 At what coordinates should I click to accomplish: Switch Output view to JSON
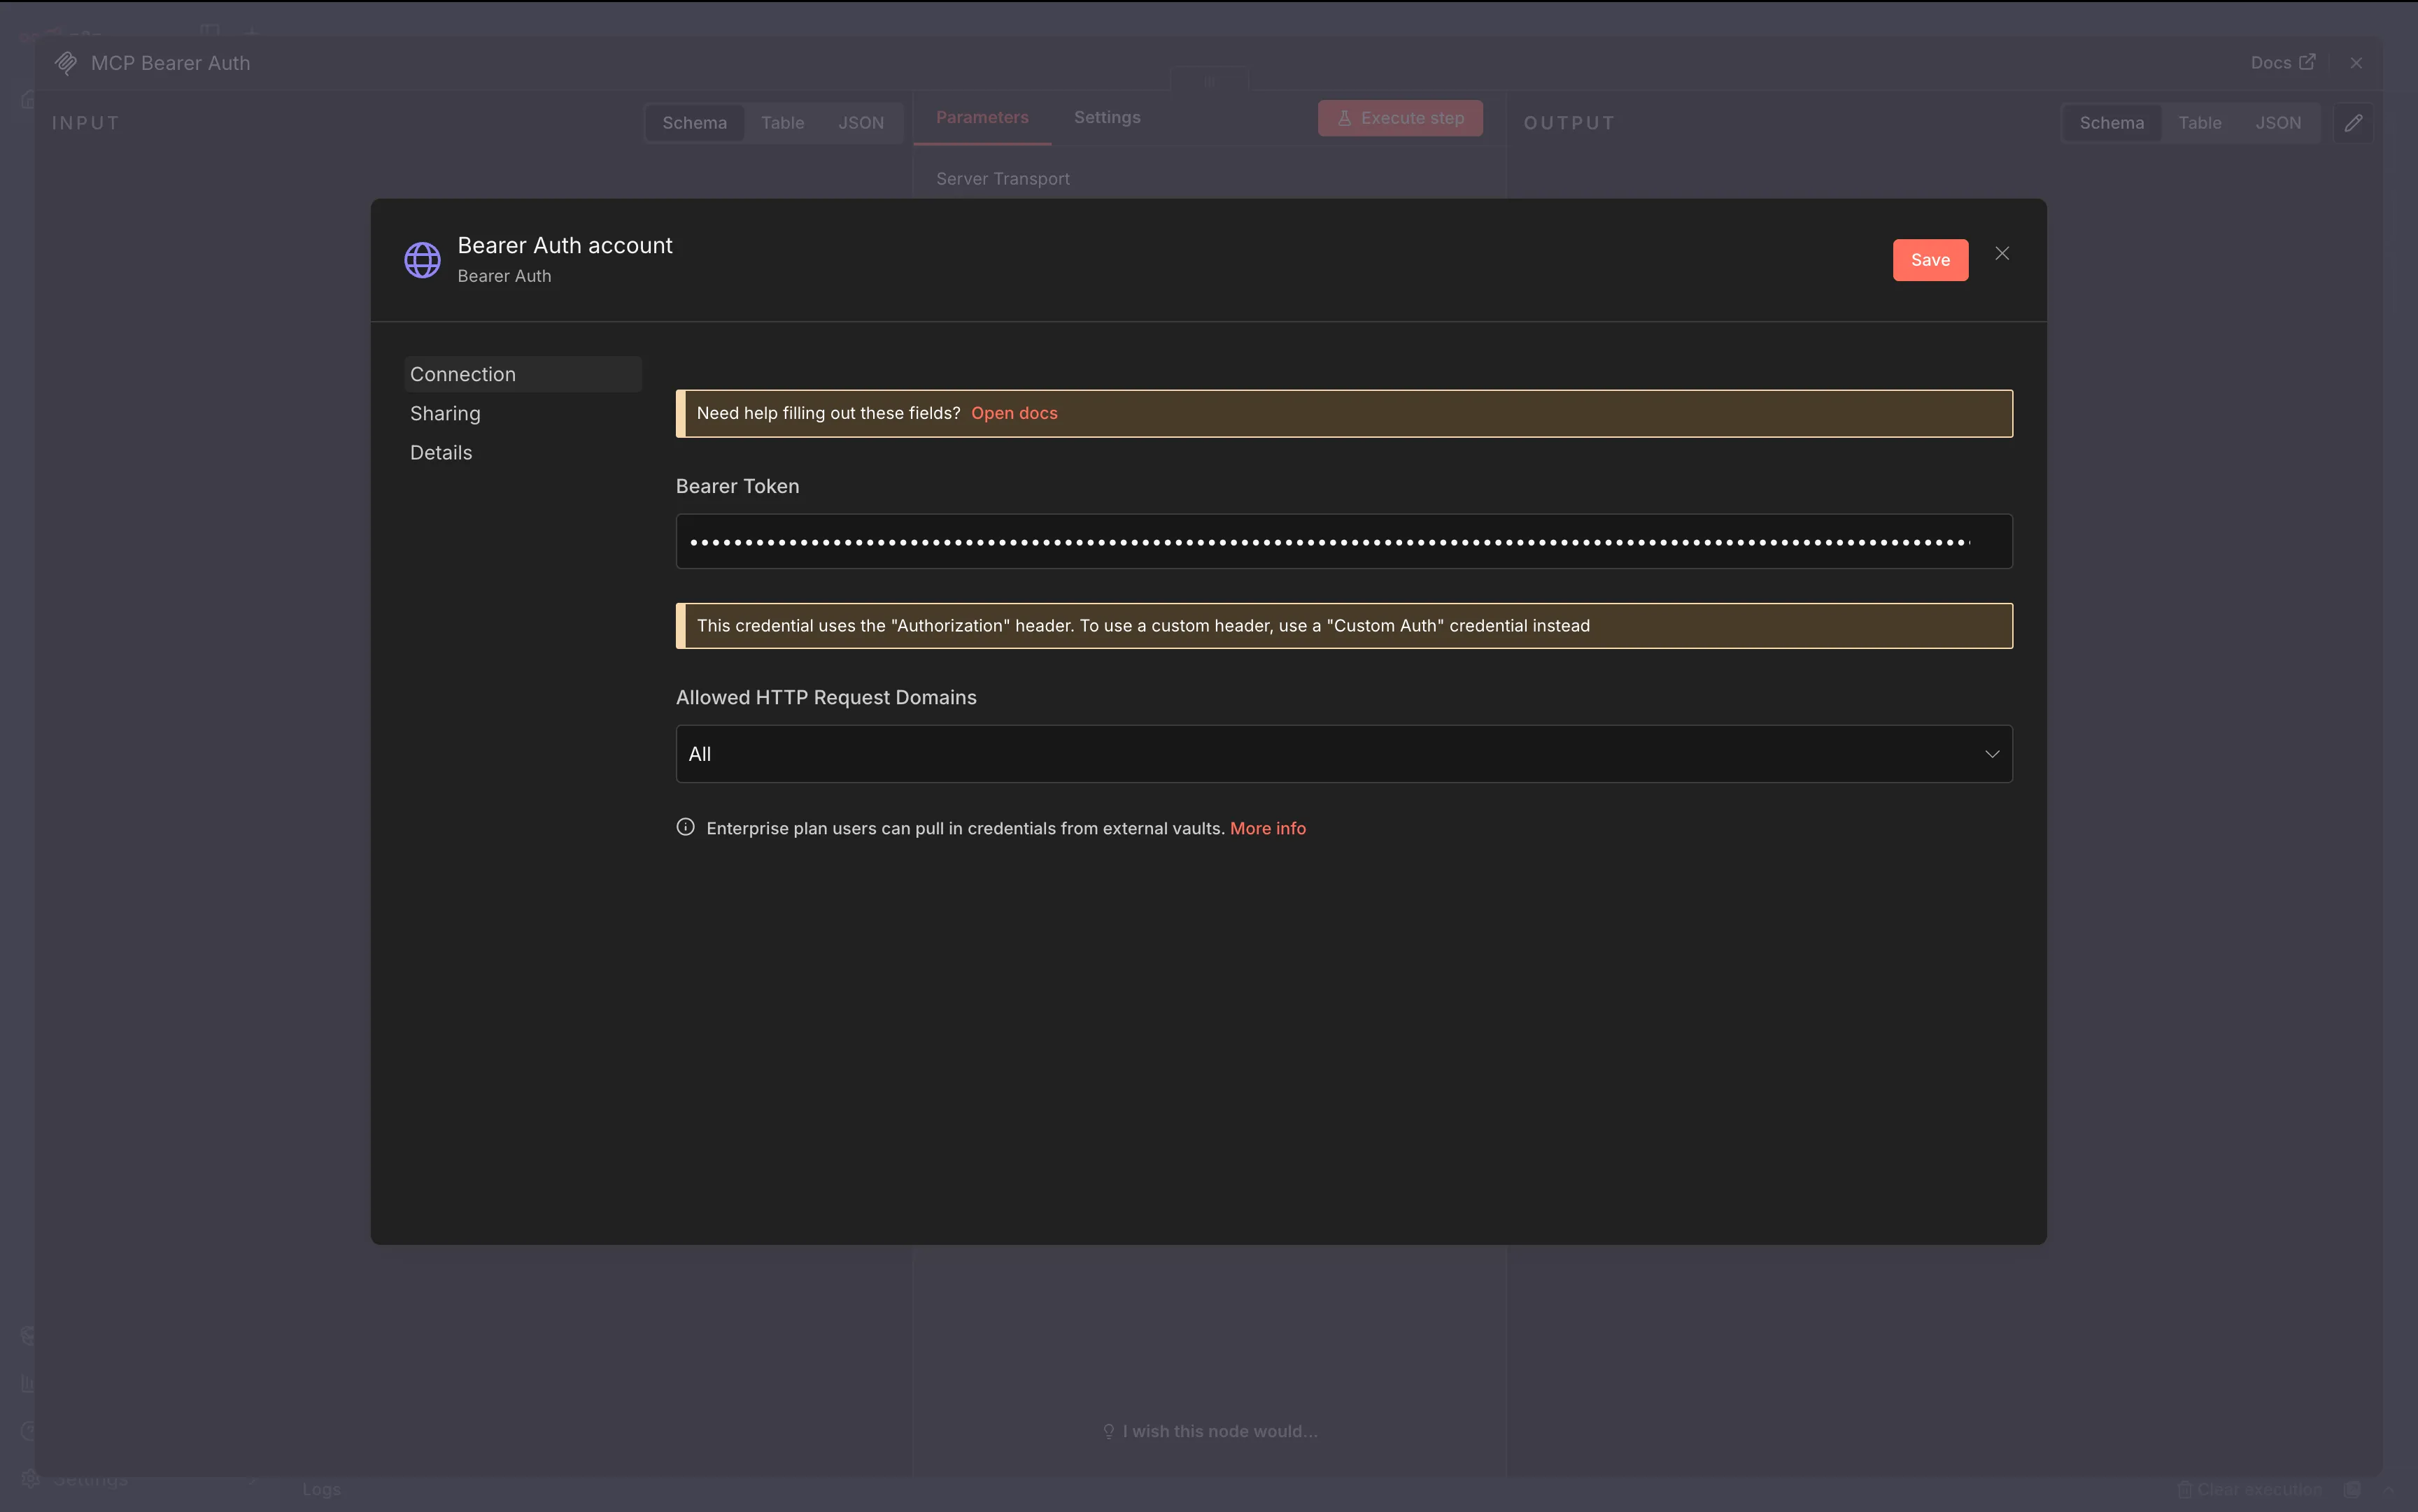pos(2277,123)
